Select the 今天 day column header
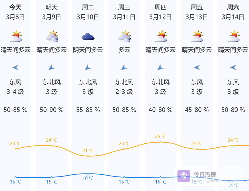 15,7
